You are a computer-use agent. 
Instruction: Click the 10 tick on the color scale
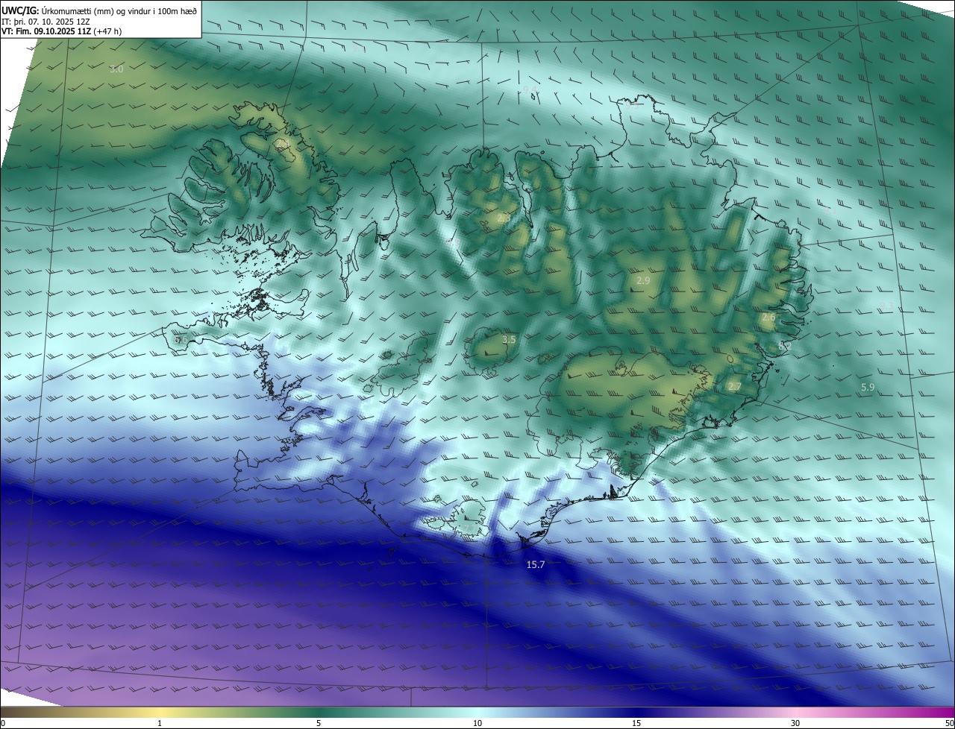click(x=477, y=724)
